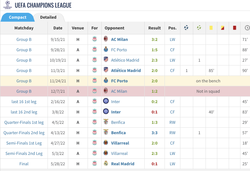Switch to the Detailed tab
Image resolution: width=250 pixels, height=171 pixels.
pyautogui.click(x=48, y=17)
